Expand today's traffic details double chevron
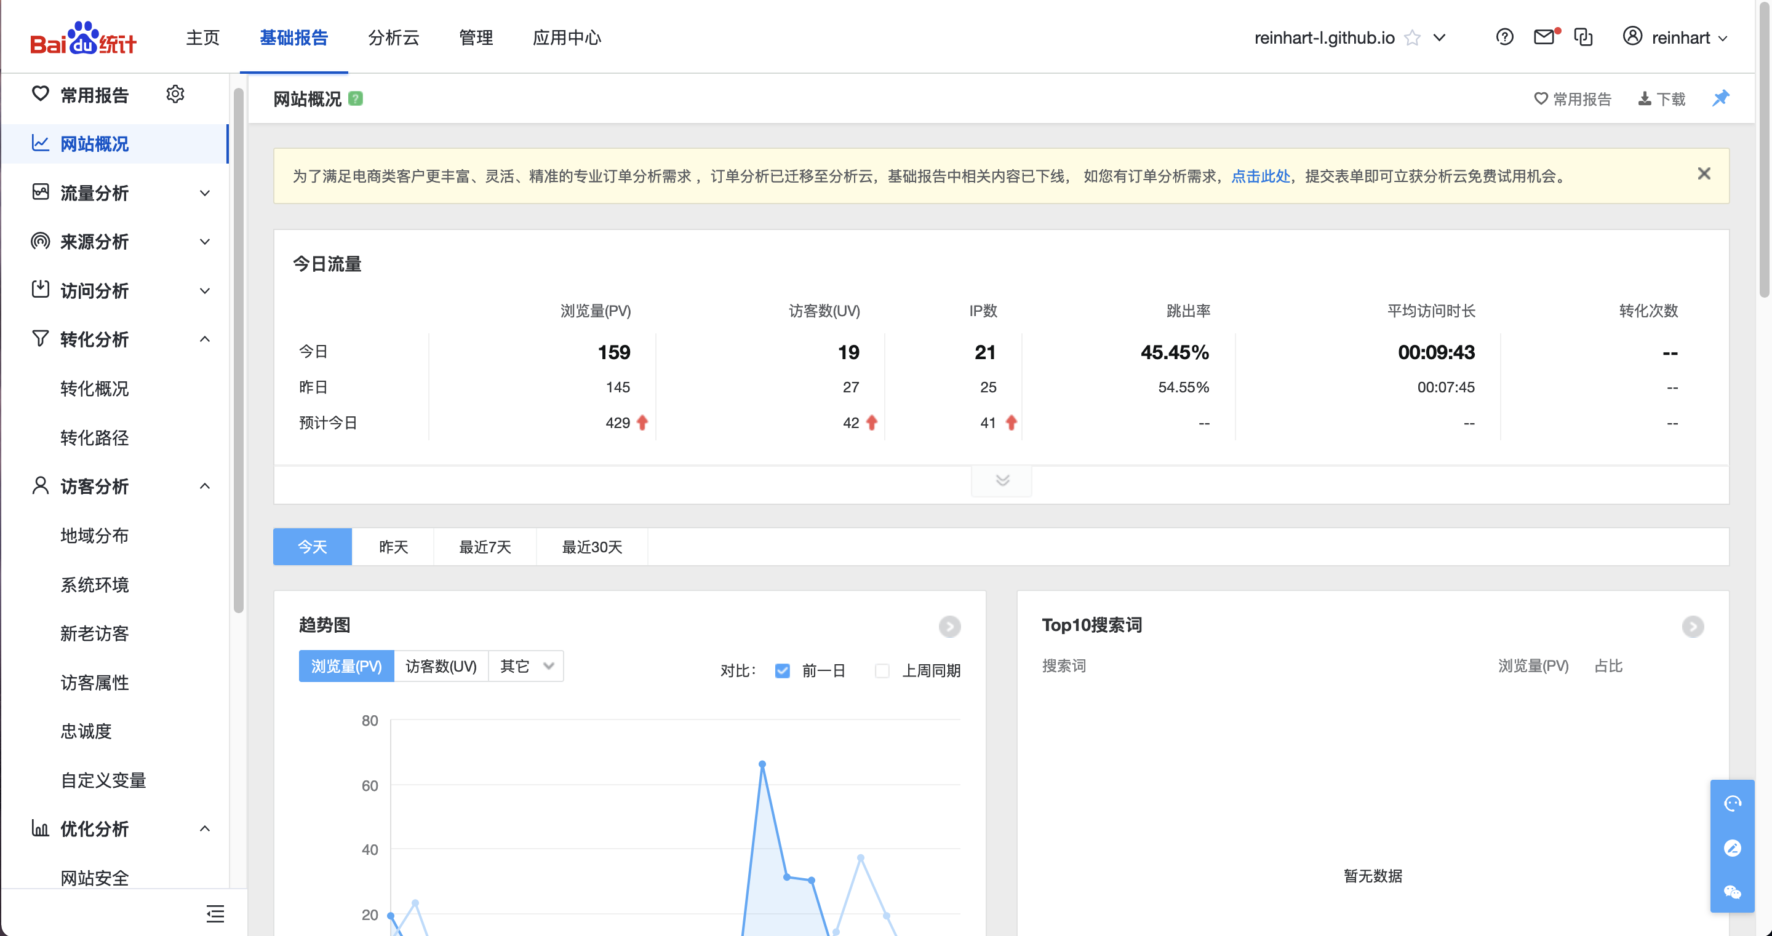This screenshot has width=1772, height=936. [1002, 480]
